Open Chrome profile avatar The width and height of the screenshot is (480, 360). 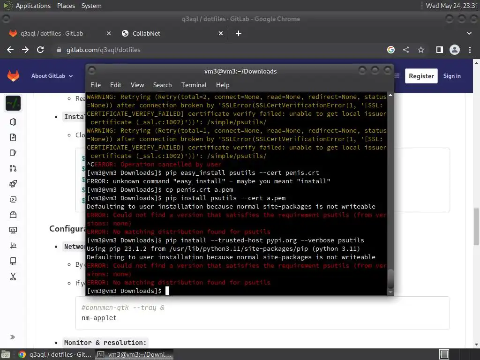pos(454,50)
